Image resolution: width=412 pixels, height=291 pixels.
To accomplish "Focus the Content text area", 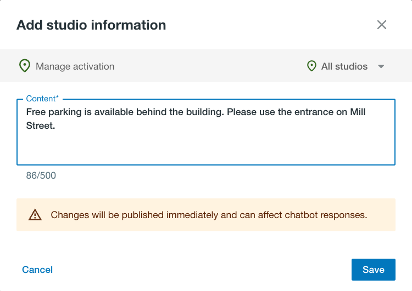I will 206,132.
